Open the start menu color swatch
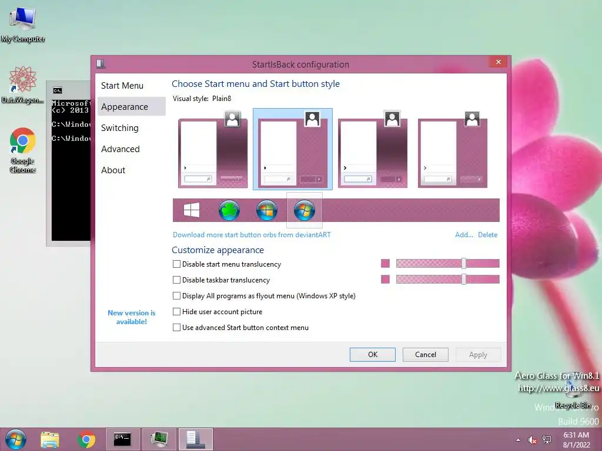Image resolution: width=602 pixels, height=451 pixels. [x=385, y=264]
